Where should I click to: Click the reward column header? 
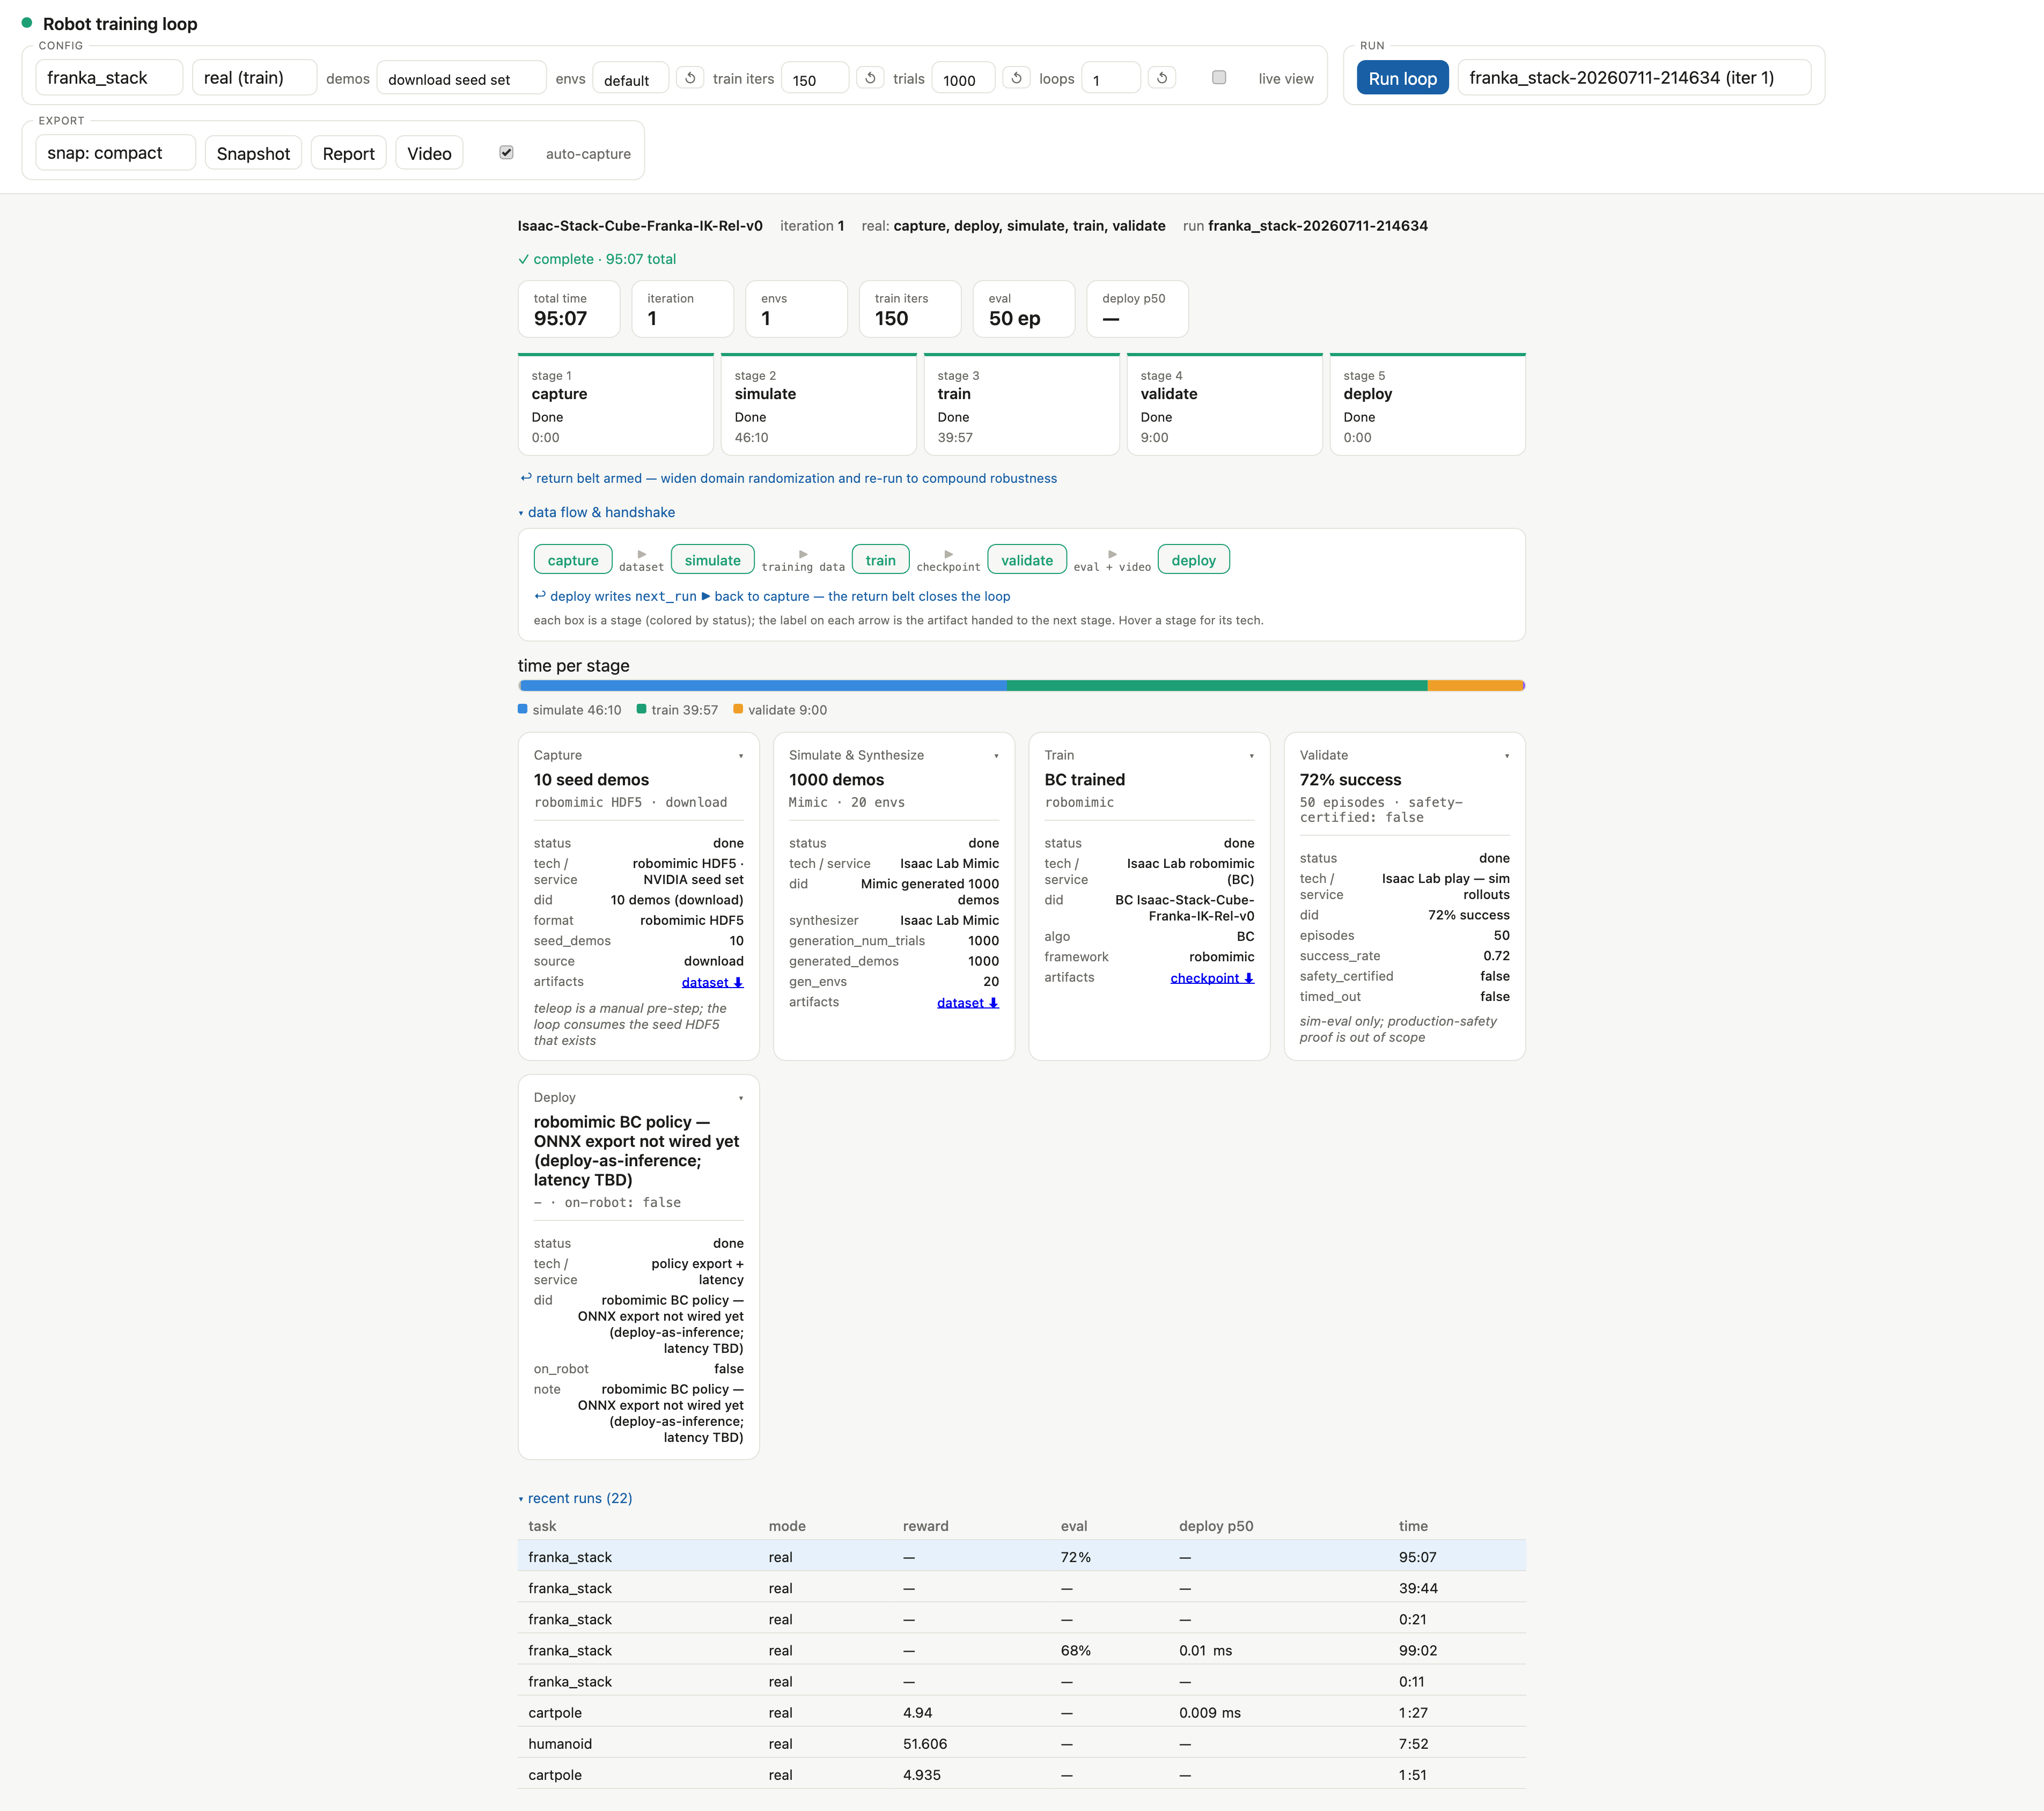[925, 1526]
